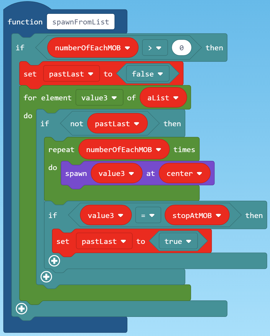Click the spawnFromList function name field
Screen dimensions: 270x336
[80, 21]
